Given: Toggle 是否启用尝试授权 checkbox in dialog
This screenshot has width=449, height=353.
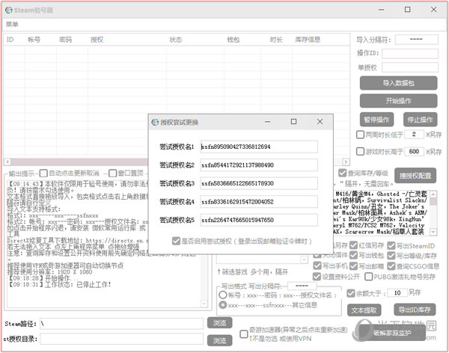Looking at the screenshot, I should pos(176,241).
